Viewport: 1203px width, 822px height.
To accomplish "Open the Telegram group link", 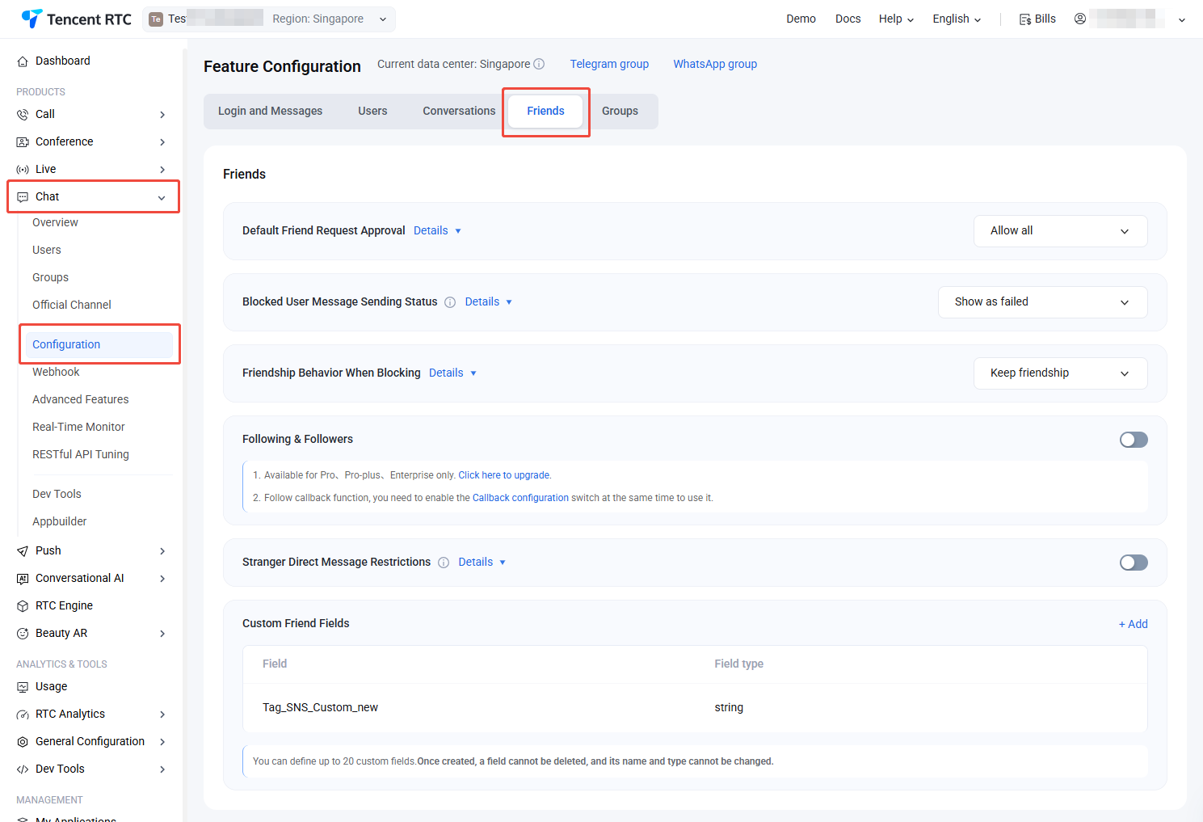I will click(x=609, y=65).
